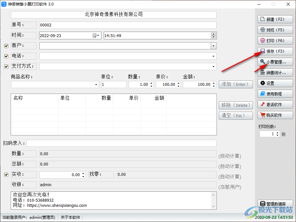Click the 清空 (Esc) clear button
This screenshot has width=296, height=222.
(236, 116)
